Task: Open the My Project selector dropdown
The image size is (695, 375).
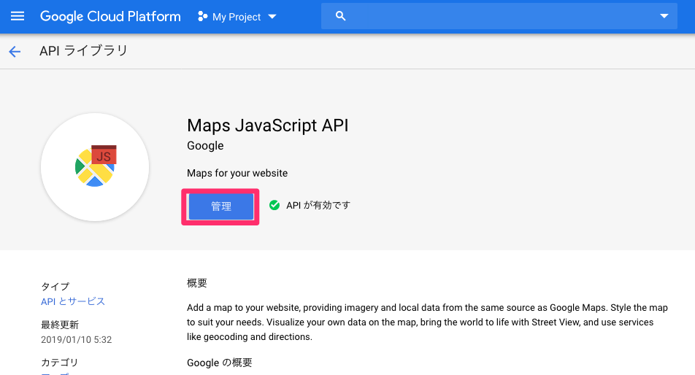Action: (237, 17)
